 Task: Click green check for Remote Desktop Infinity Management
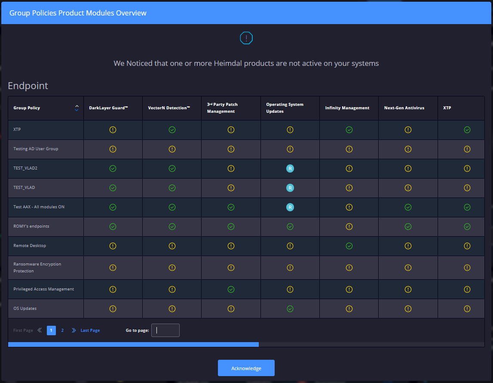pos(349,246)
